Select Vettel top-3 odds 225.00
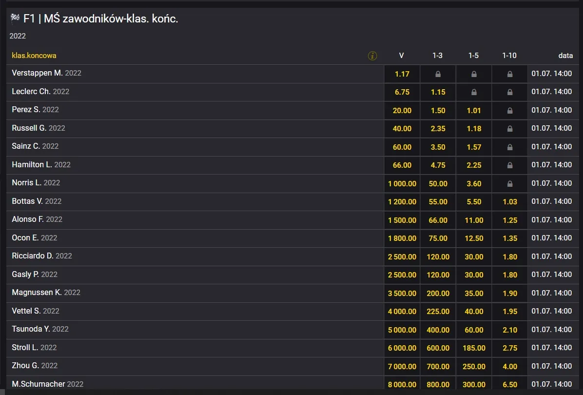 tap(438, 311)
